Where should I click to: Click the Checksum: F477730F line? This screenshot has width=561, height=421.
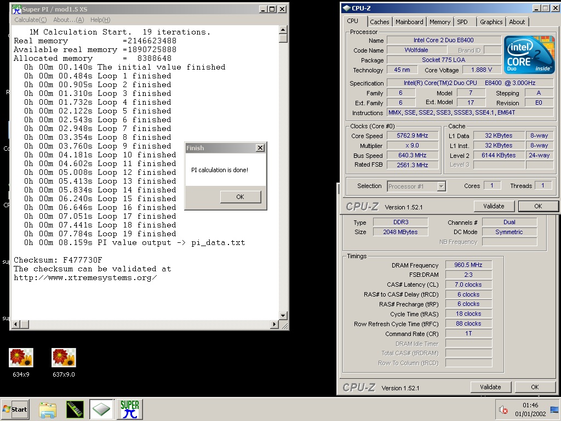(x=58, y=260)
